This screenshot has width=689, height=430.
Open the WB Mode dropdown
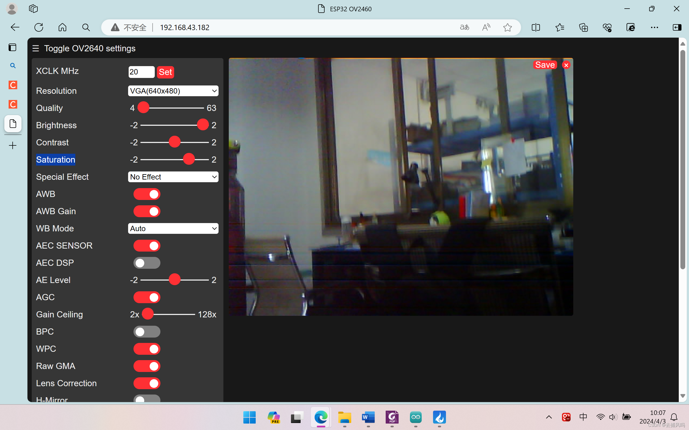click(173, 229)
